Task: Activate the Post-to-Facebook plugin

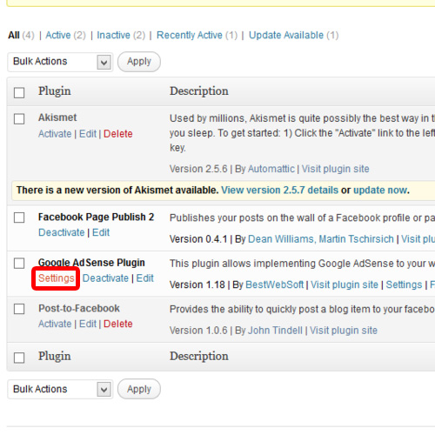Action: 55,324
